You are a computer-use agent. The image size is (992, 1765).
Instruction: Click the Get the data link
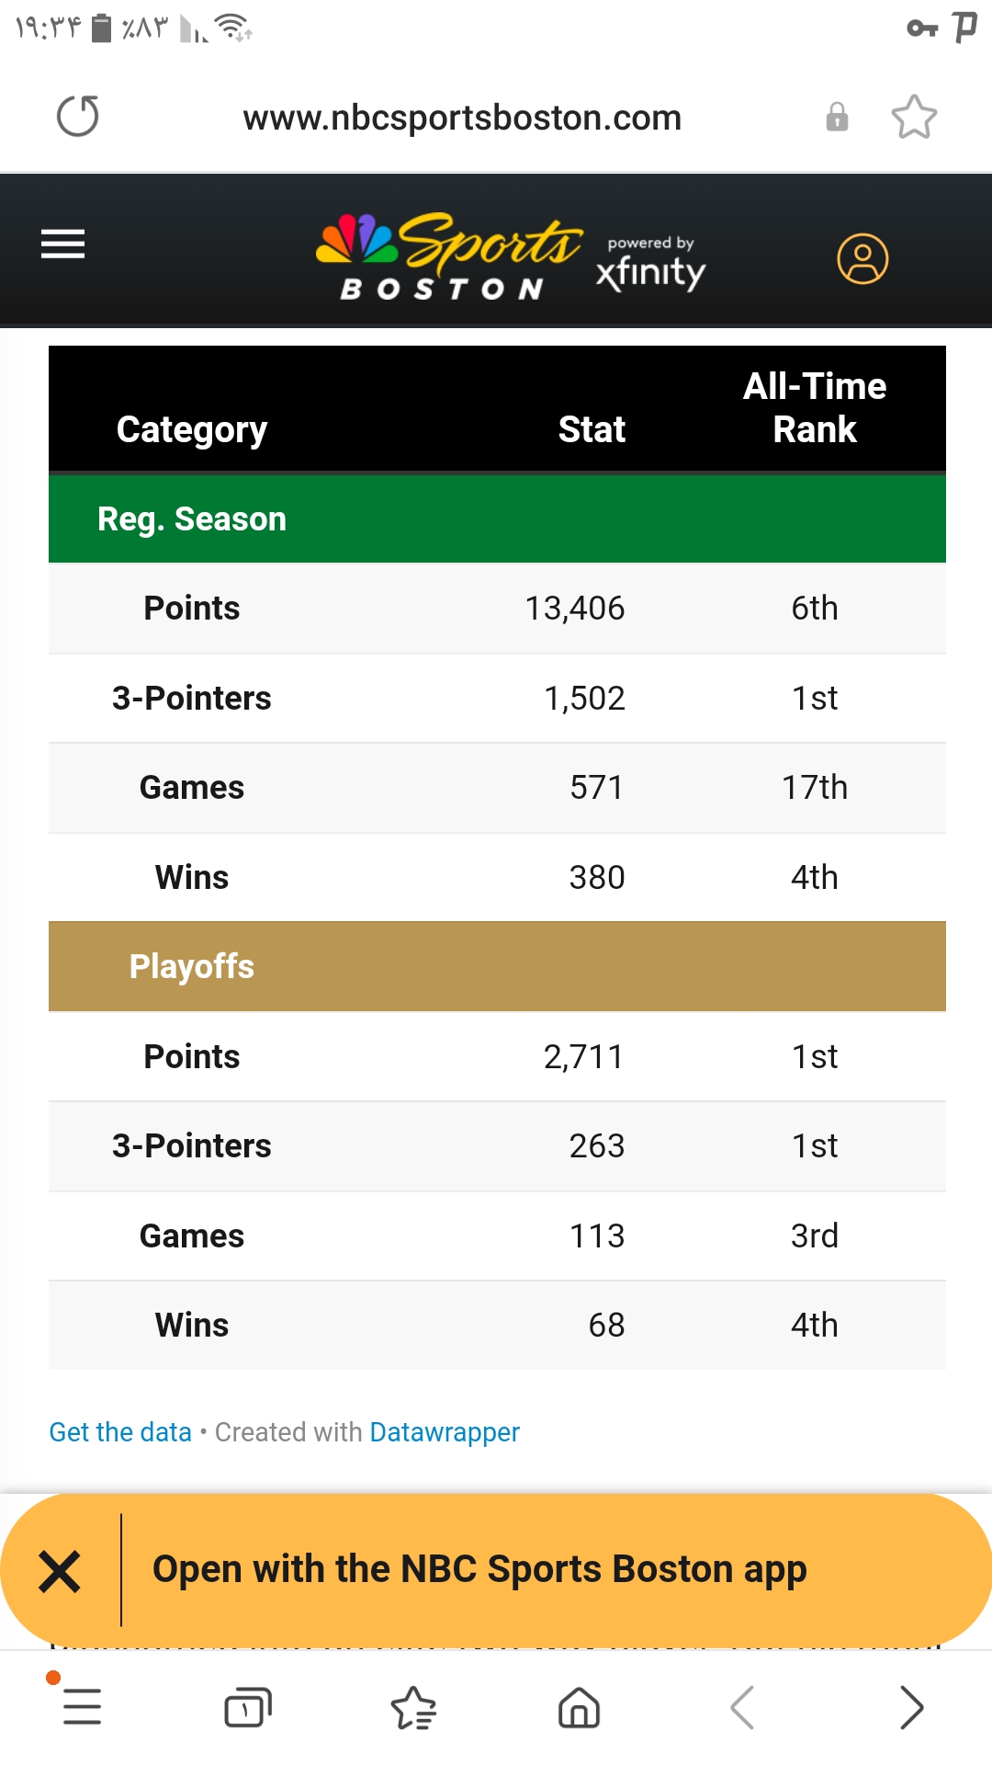pos(120,1432)
